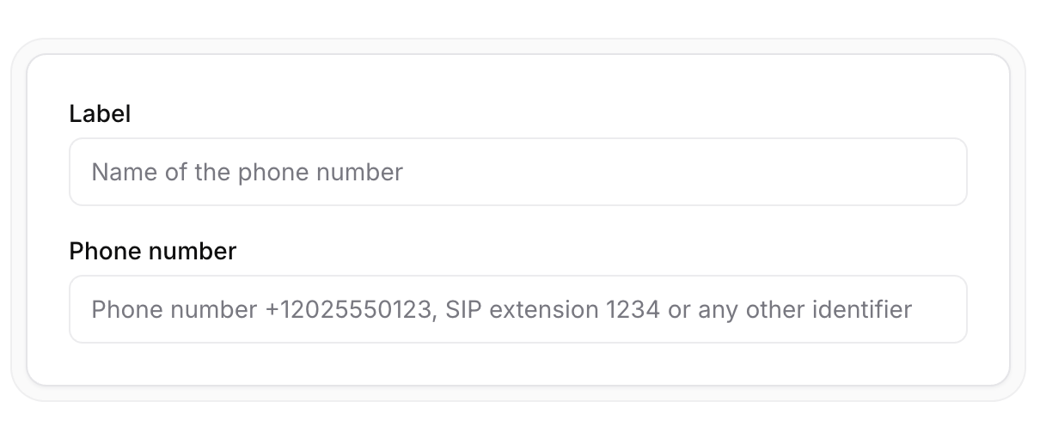Click "SIP extension 1234" placeholder text
This screenshot has width=1040, height=426.
[x=553, y=309]
